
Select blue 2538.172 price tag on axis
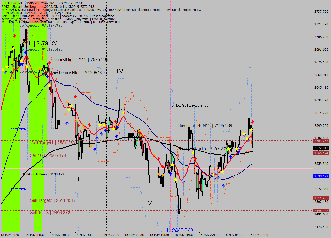[x=321, y=176]
